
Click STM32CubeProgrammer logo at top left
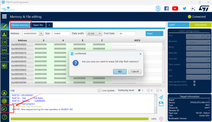8,9
